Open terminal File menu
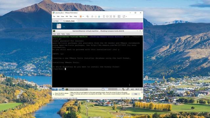Image resolution: width=210 pixels, height=118 pixels. tap(54, 34)
